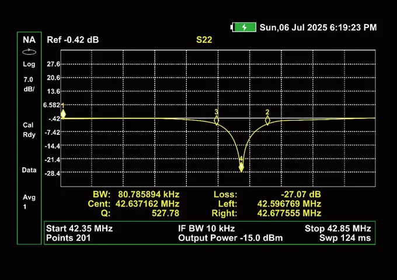
Task: Click the Loss value -27.07 dB
Action: [301, 194]
